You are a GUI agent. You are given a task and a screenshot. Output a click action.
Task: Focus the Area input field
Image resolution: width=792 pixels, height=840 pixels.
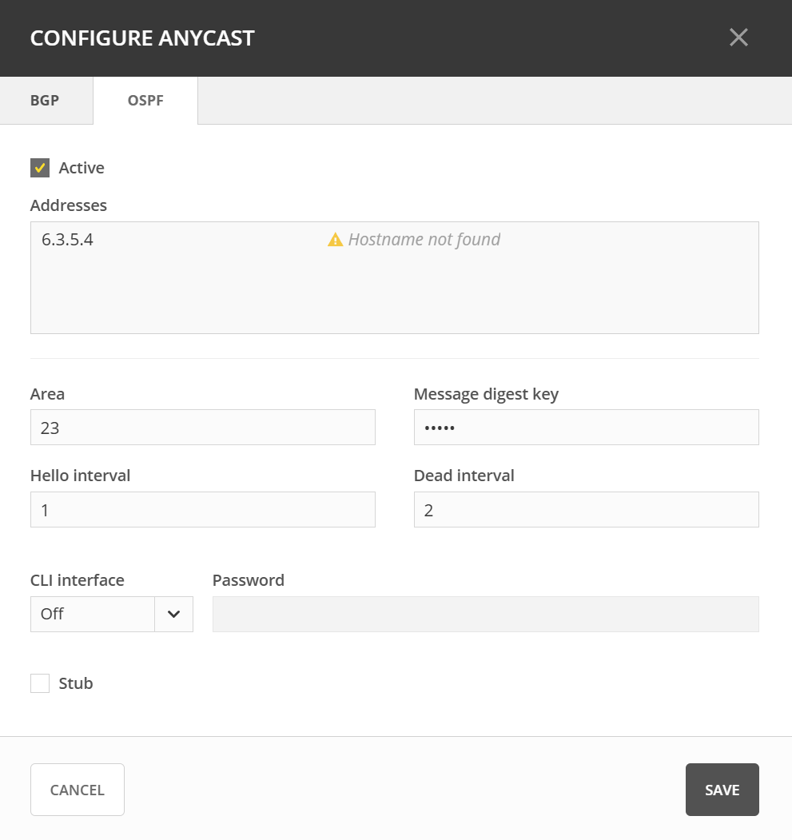[202, 428]
